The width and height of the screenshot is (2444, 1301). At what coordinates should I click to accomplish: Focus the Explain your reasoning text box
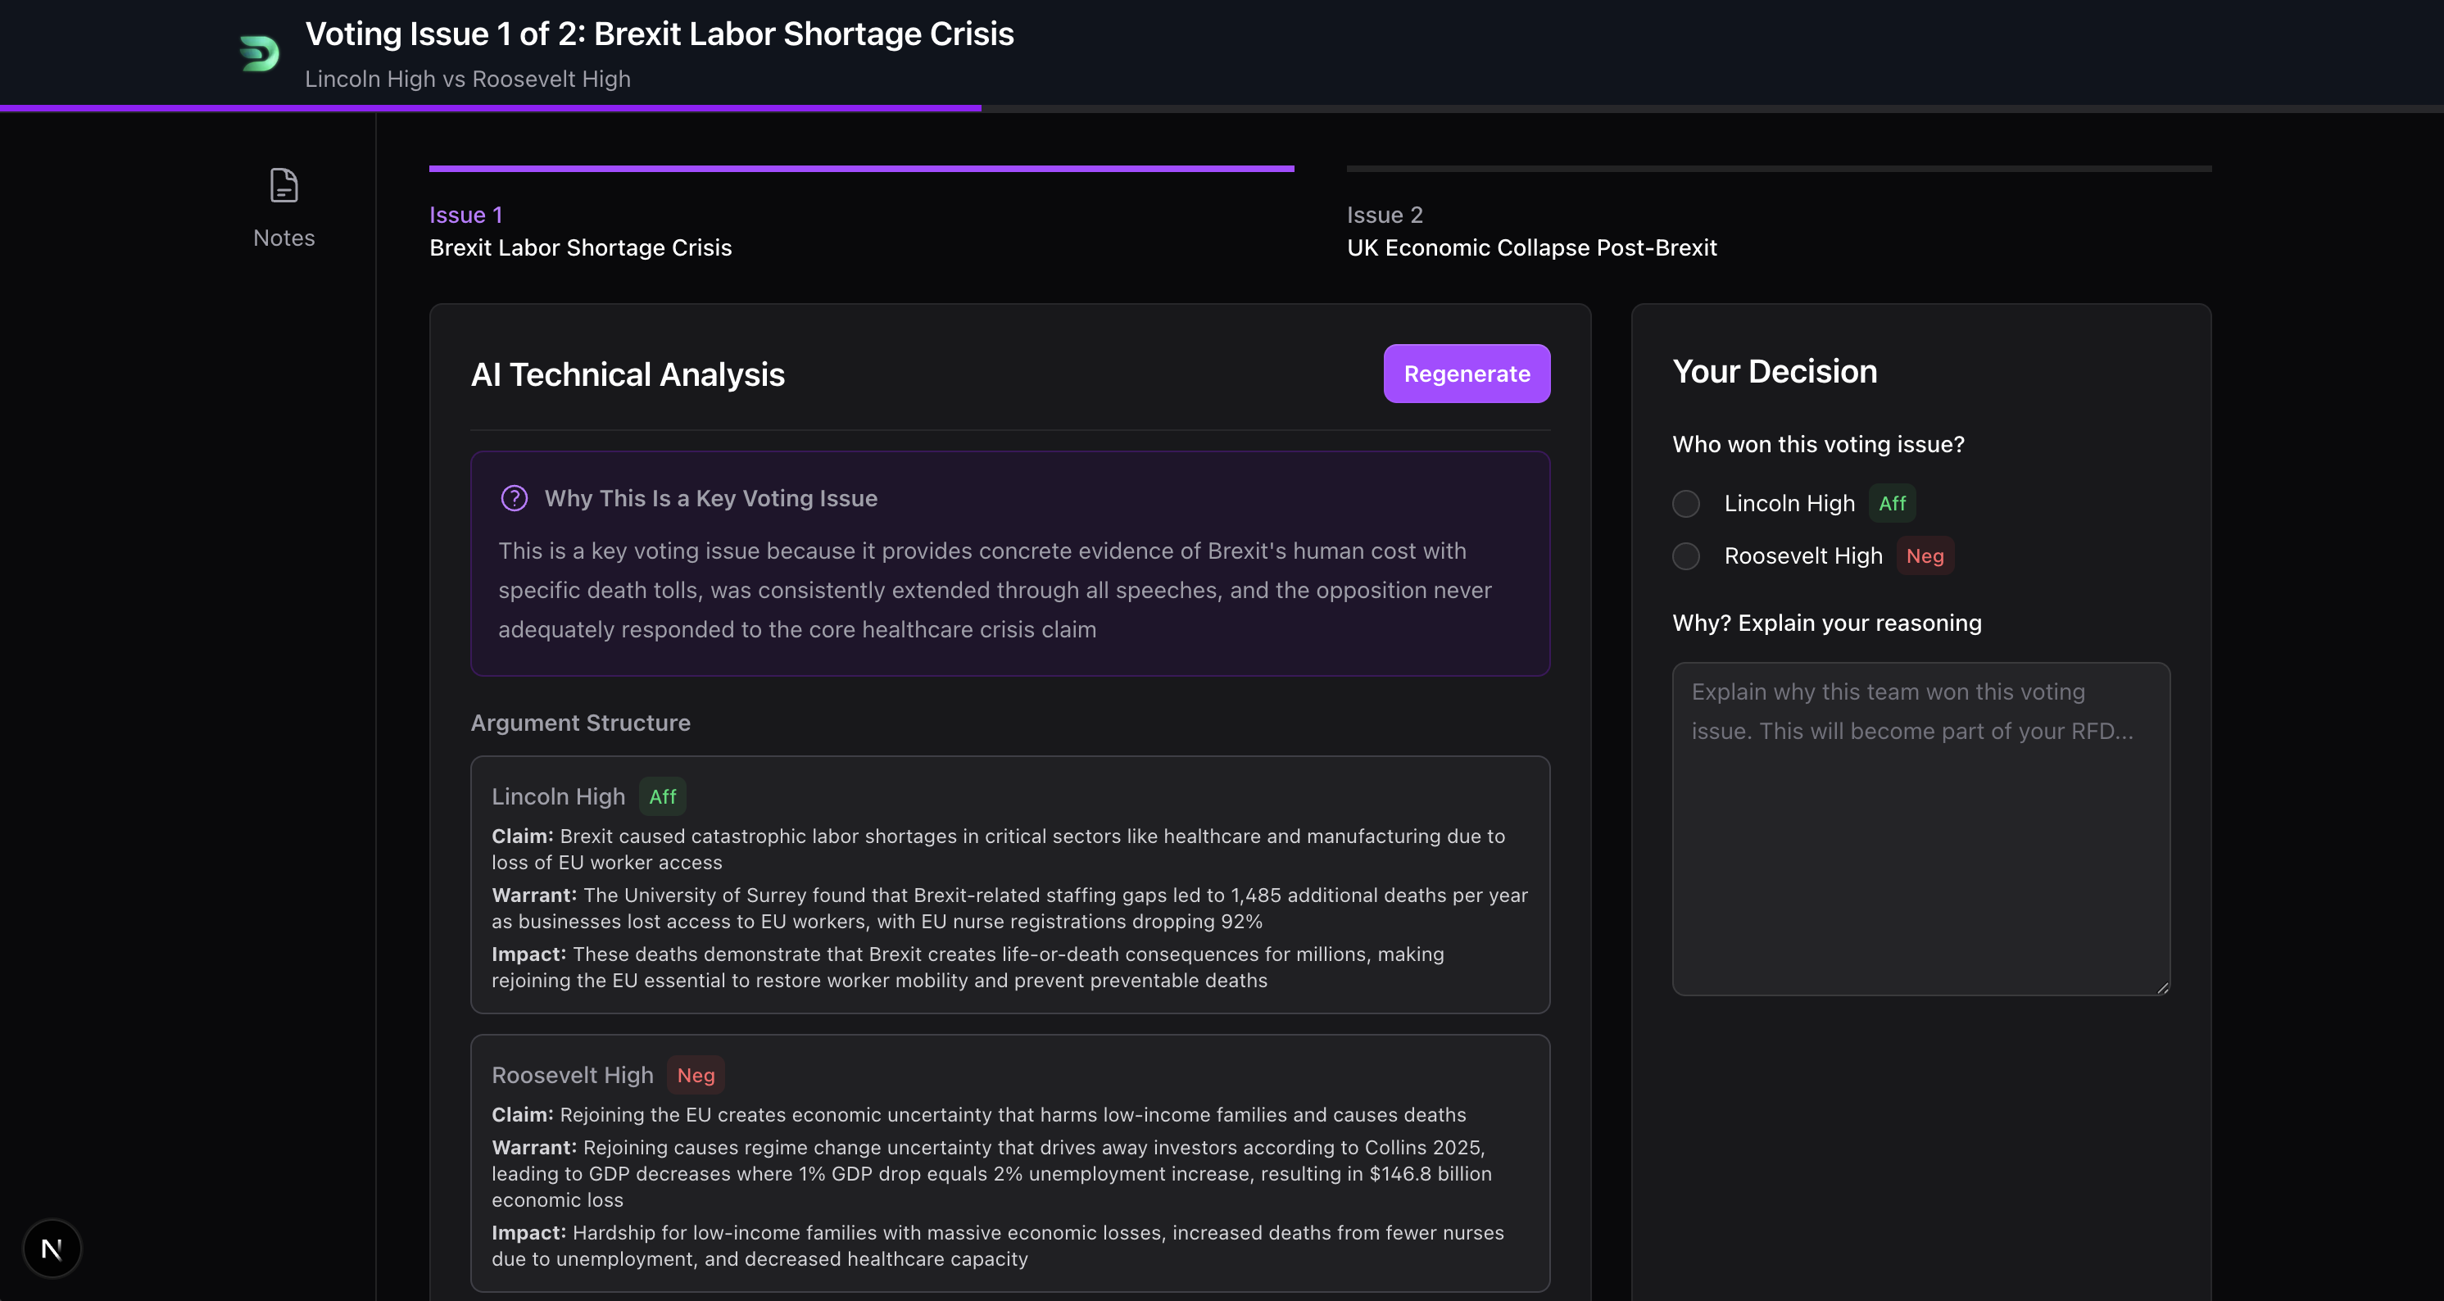[1920, 828]
